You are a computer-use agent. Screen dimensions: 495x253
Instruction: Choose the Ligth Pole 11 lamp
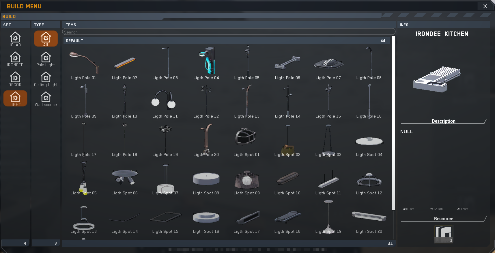tap(165, 102)
